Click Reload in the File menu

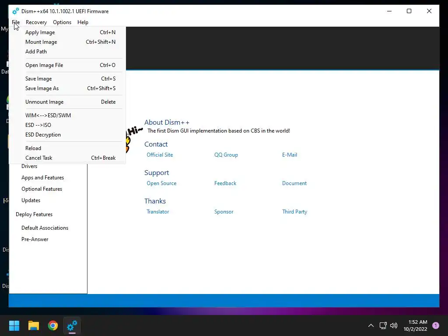click(67, 148)
